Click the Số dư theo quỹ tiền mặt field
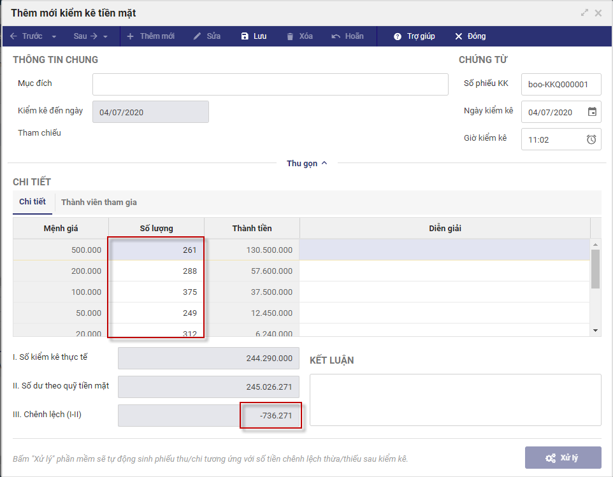 pos(208,387)
